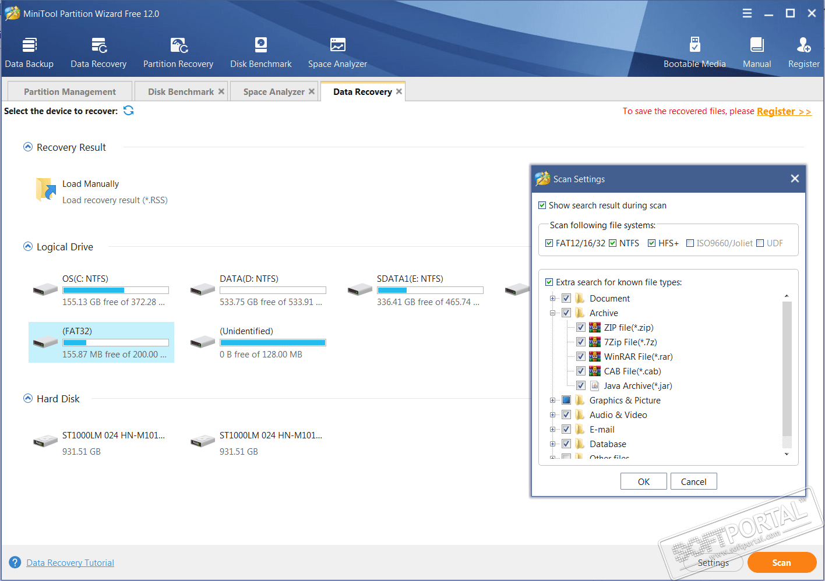Uncheck the ZIP file (*.zip) type
The image size is (825, 581).
[x=581, y=327]
